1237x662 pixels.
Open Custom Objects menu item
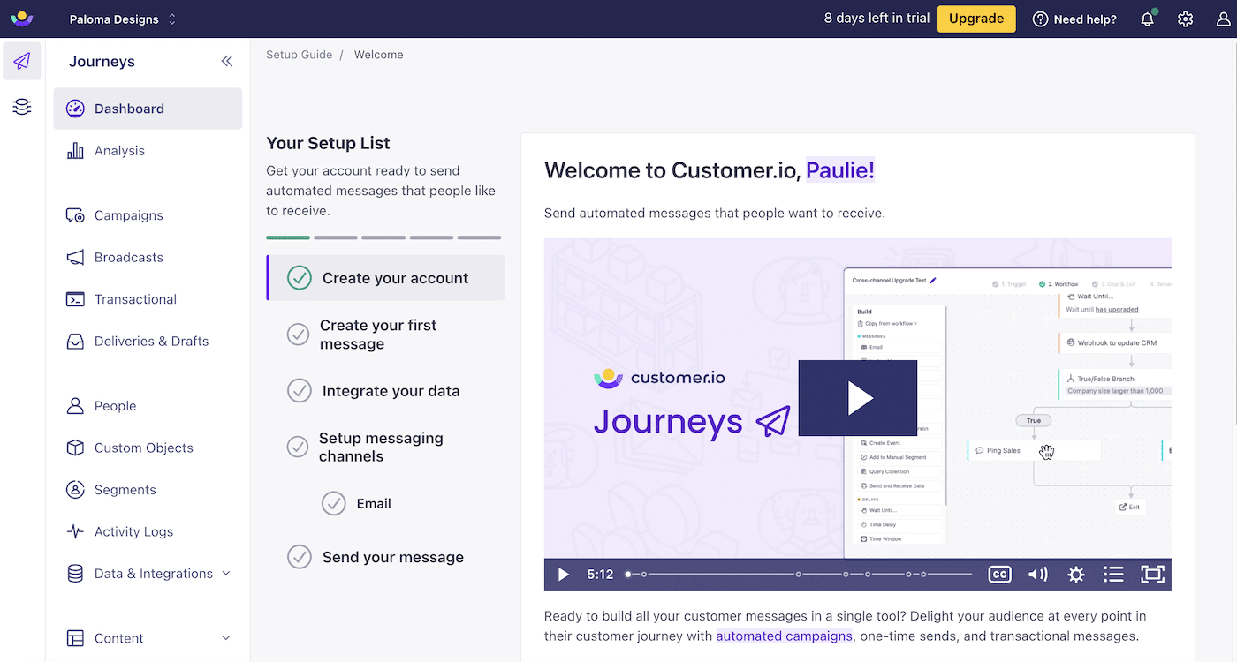148,448
